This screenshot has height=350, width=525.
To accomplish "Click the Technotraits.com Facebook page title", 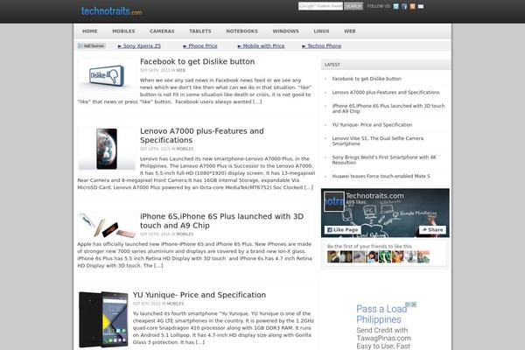I will click(374, 196).
